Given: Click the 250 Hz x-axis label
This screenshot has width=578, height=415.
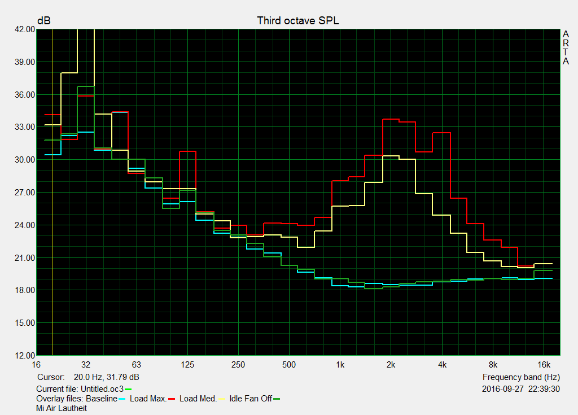Looking at the screenshot, I should pyautogui.click(x=238, y=365).
